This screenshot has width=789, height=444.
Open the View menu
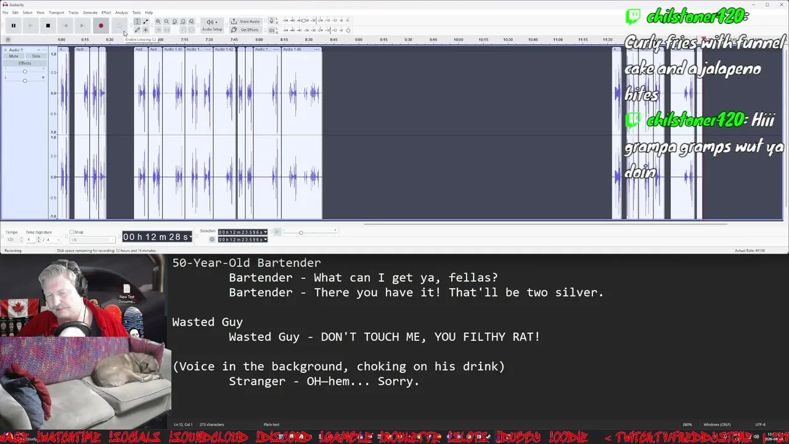[x=41, y=12]
